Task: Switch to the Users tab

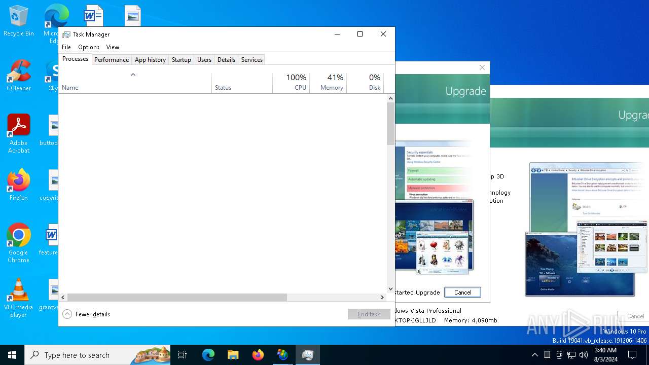Action: 204,60
